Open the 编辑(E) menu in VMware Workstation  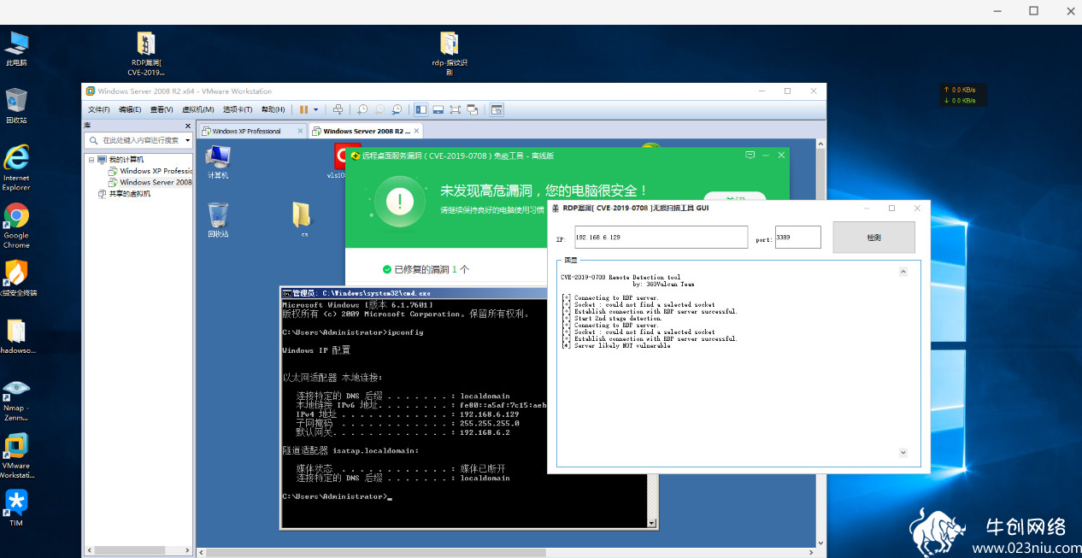pos(130,109)
